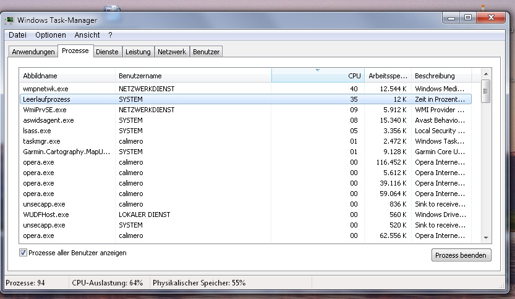Click 'Garmin Core U...' description cell
This screenshot has height=299, width=515.
pyautogui.click(x=440, y=152)
